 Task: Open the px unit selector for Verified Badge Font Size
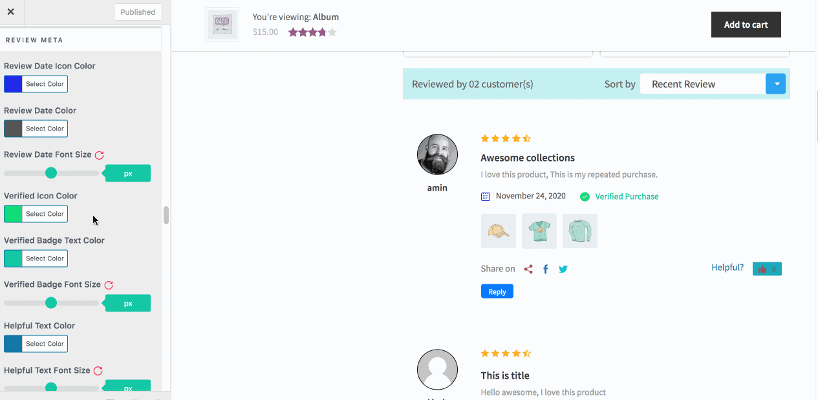click(127, 302)
